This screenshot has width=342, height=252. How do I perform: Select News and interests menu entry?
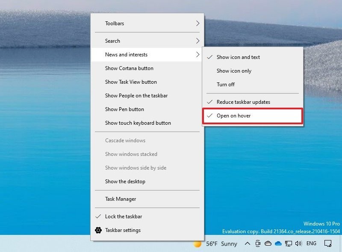[147, 55]
